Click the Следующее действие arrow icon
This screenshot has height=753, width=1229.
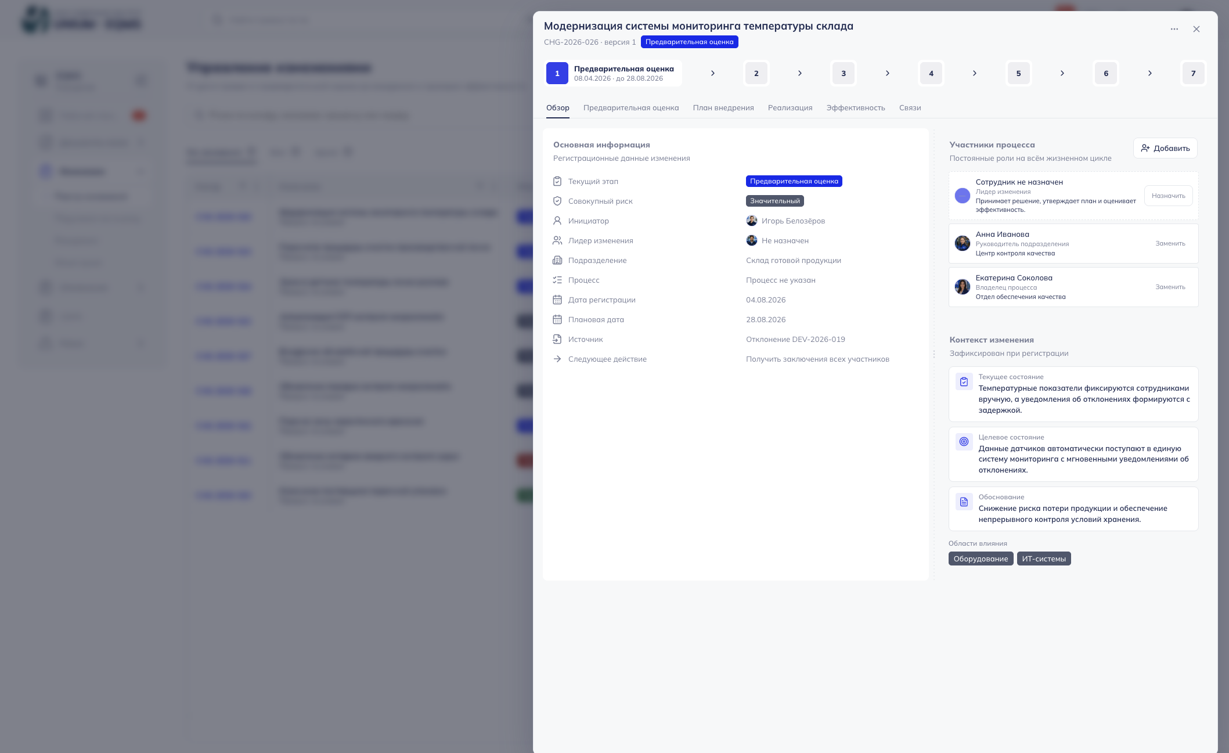pyautogui.click(x=557, y=359)
